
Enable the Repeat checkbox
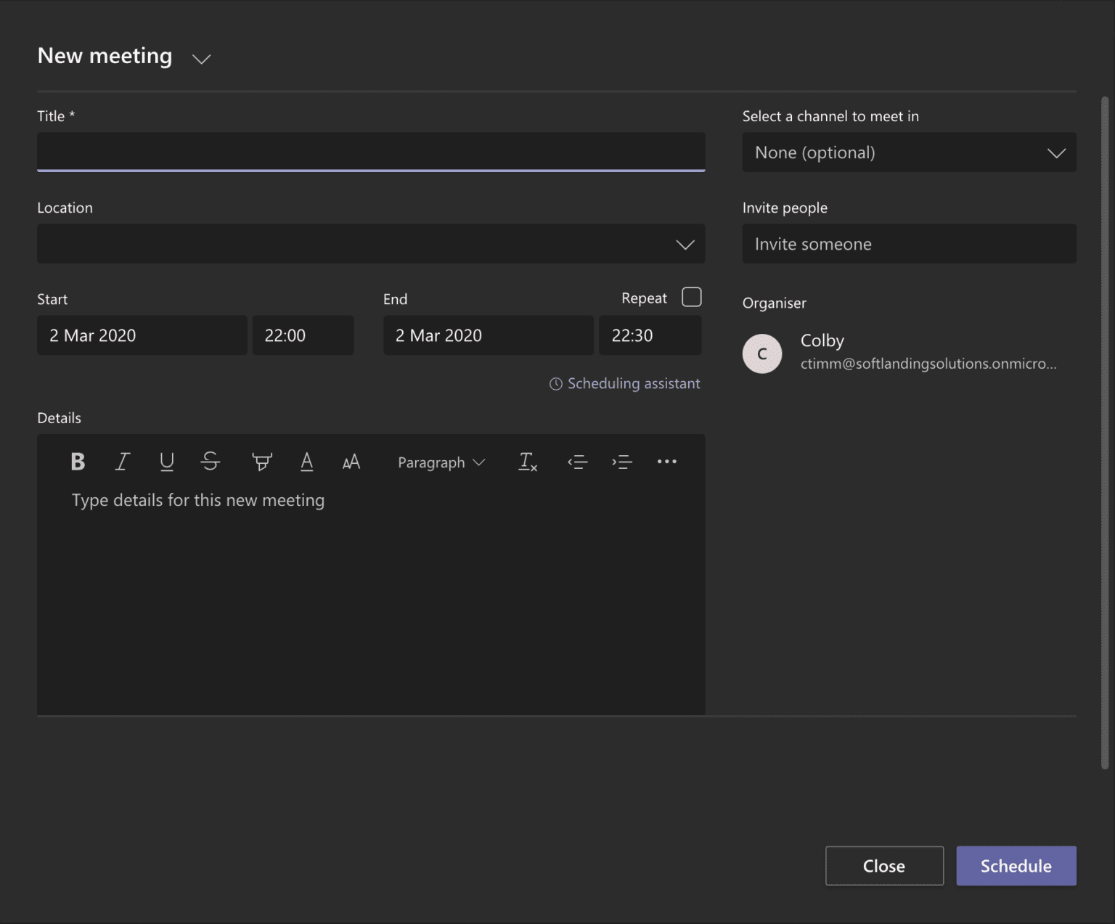tap(692, 298)
